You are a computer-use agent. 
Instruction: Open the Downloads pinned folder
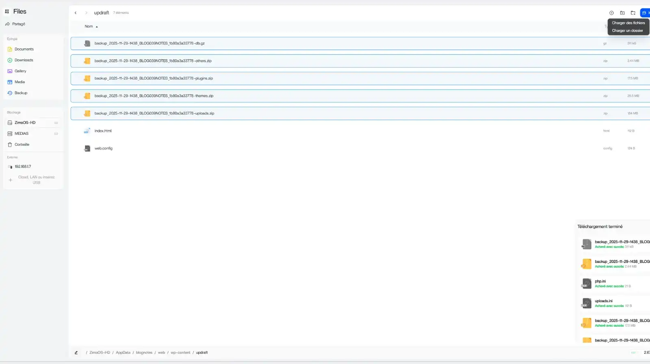coord(24,60)
